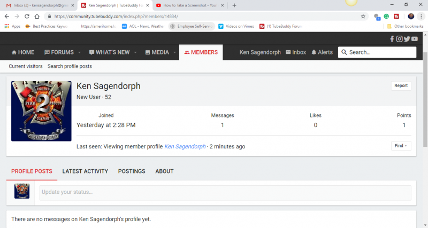Expand the Media dropdown arrow
Image resolution: width=428 pixels, height=228 pixels.
pyautogui.click(x=174, y=53)
